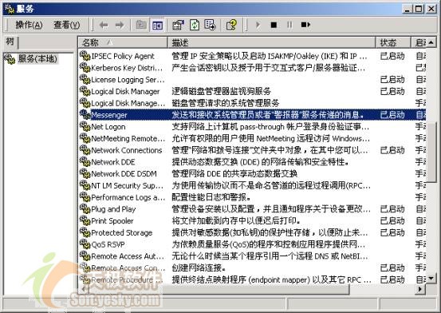Select the Network Connections service
This screenshot has width=441, height=313.
pos(127,151)
